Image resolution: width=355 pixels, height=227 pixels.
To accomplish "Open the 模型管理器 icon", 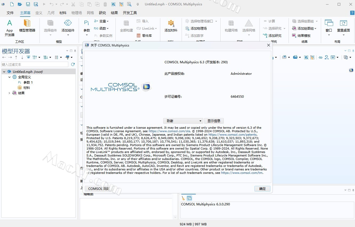I will point(27,26).
